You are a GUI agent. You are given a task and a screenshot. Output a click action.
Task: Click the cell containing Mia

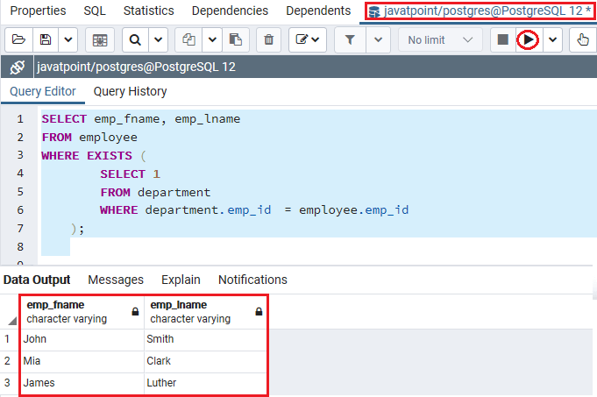pos(82,361)
